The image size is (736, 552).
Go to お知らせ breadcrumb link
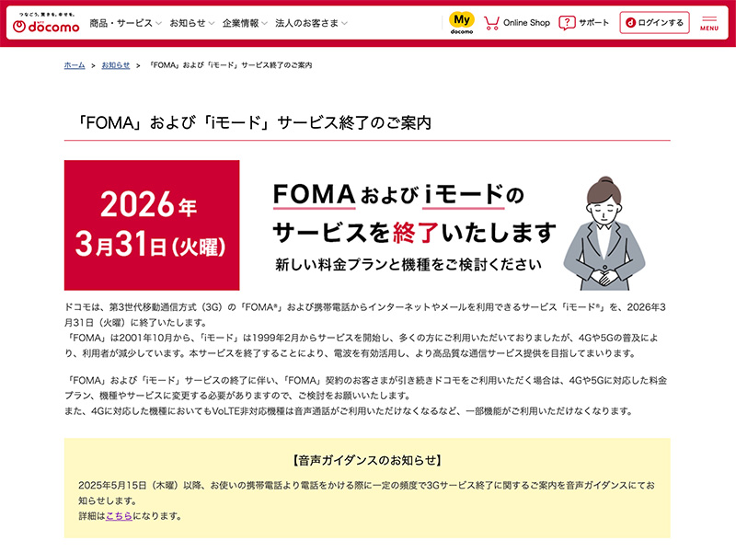pos(116,65)
